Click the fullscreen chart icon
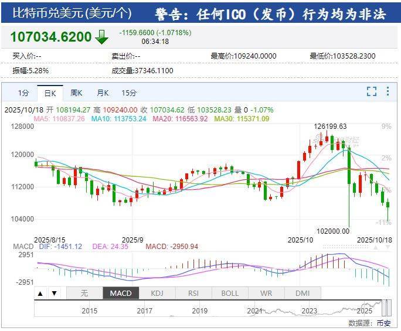Viewport: 401px width, 331px height. [371, 91]
